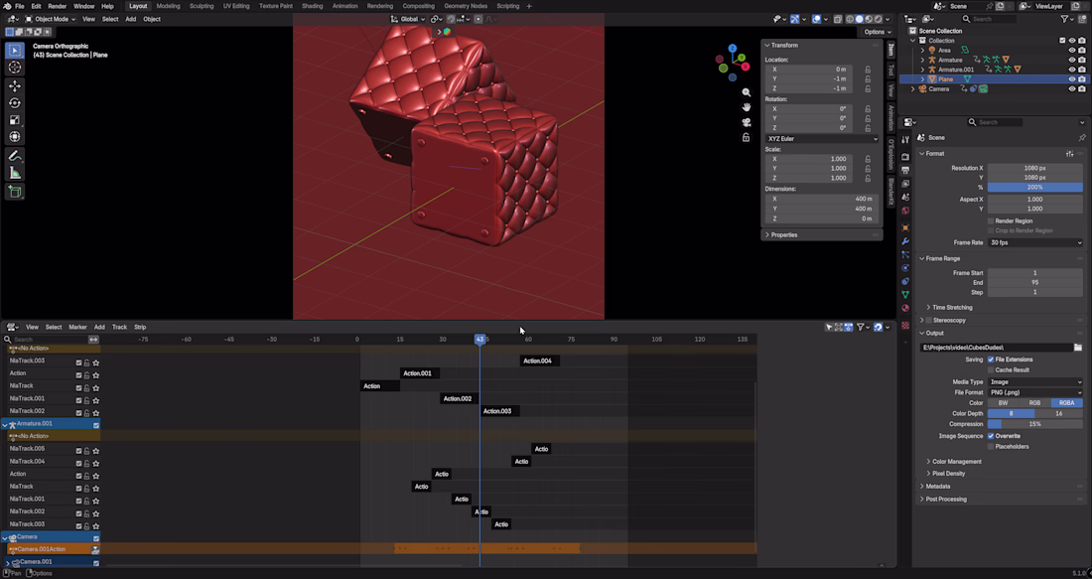Toggle camera view with the camera icon
This screenshot has height=579, width=1092.
pos(747,122)
